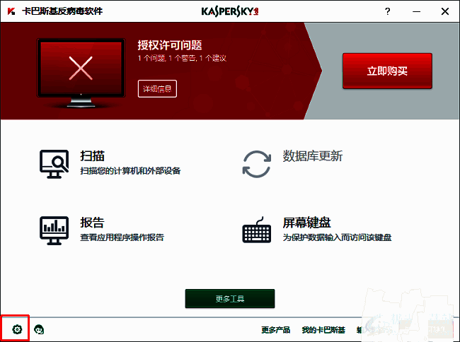The width and height of the screenshot is (460, 342).
Task: Select the 数据库更新 heading
Action: pos(313,155)
